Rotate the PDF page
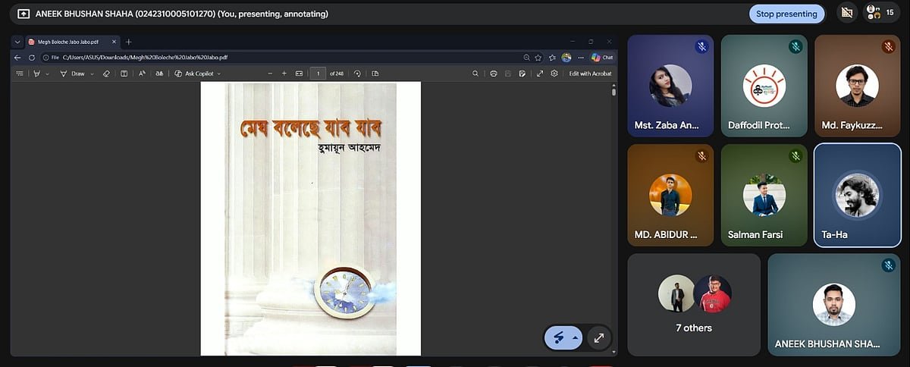 click(x=357, y=74)
